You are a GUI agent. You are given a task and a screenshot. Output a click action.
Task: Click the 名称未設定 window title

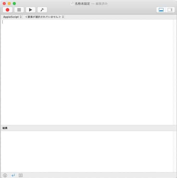click(x=82, y=4)
